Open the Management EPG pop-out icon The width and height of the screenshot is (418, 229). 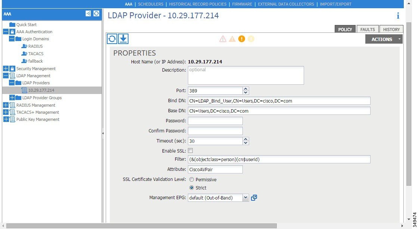pyautogui.click(x=254, y=198)
